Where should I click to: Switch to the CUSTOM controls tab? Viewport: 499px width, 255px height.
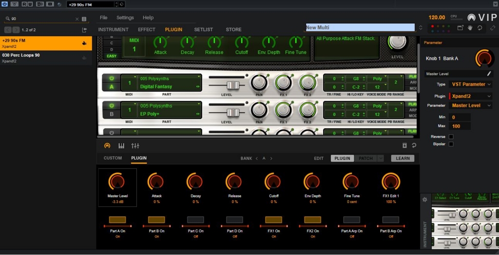pyautogui.click(x=113, y=158)
